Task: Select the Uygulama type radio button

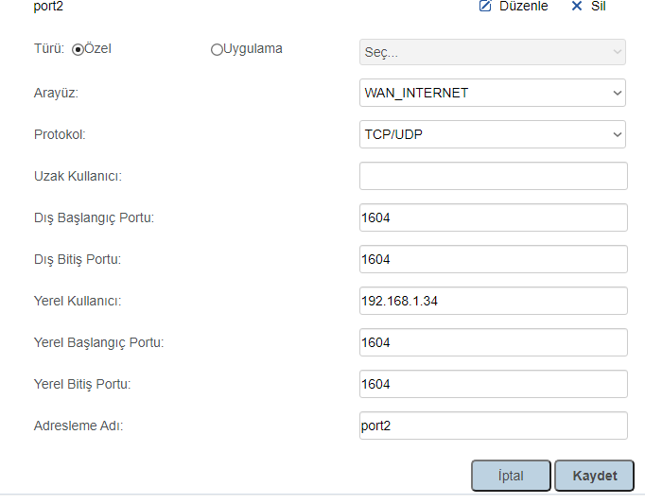Action: click(217, 49)
